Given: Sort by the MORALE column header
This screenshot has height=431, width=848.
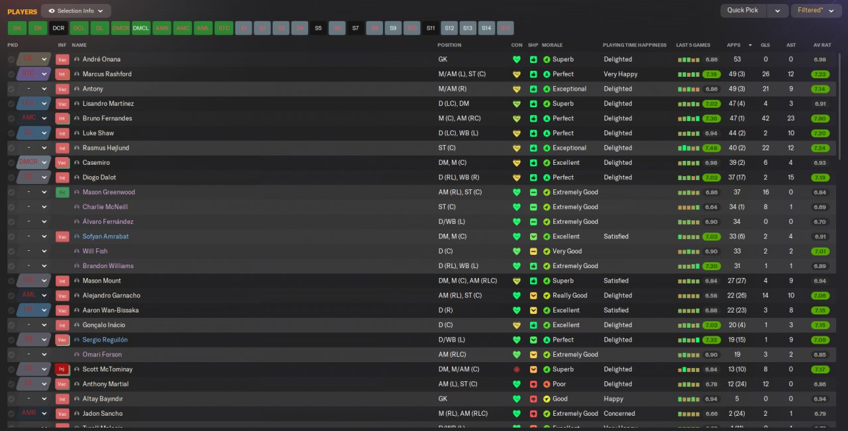Looking at the screenshot, I should point(553,45).
